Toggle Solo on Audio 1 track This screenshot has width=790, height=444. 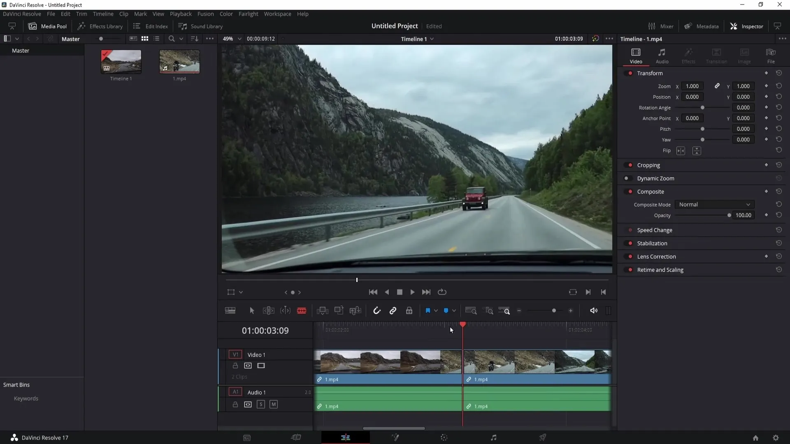[260, 405]
